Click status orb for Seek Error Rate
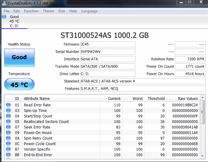This screenshot has height=162, width=208. tap(8, 127)
